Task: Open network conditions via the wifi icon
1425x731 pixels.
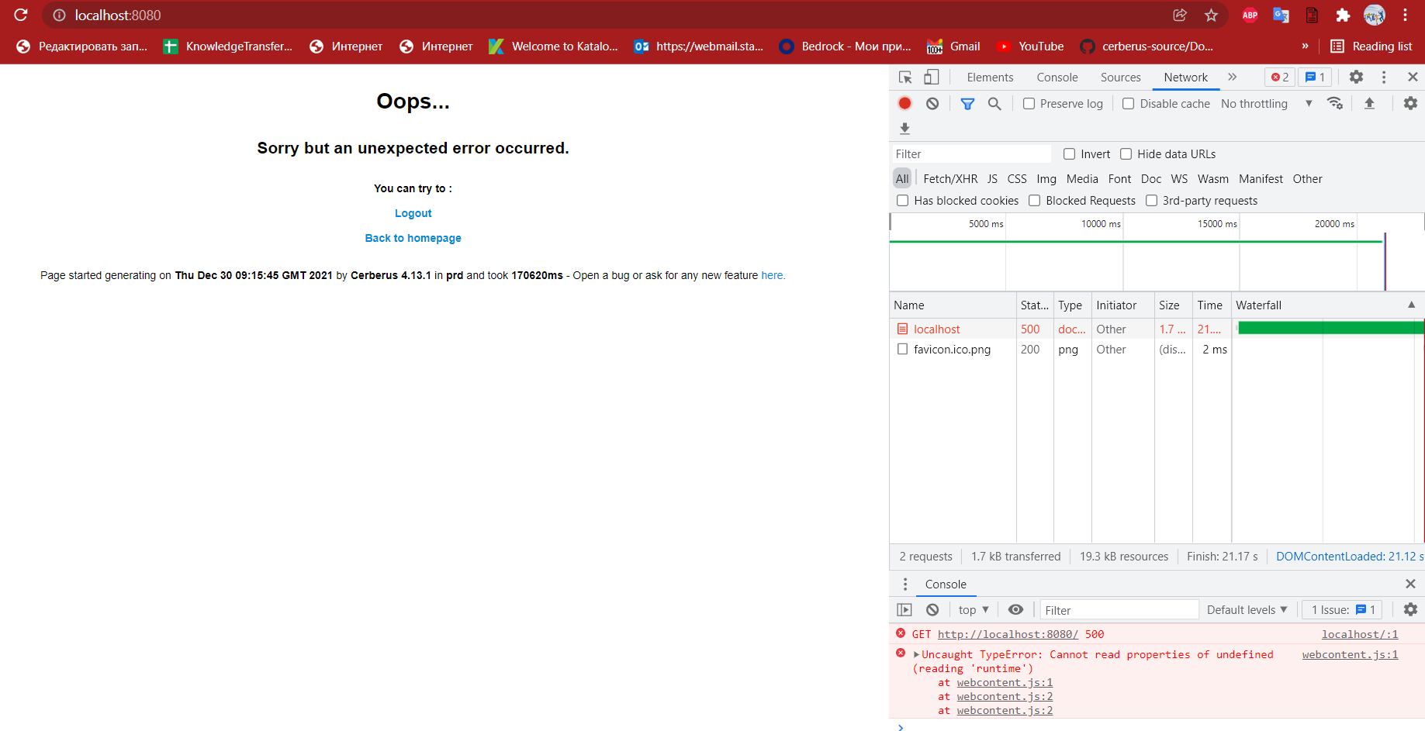Action: pos(1335,102)
